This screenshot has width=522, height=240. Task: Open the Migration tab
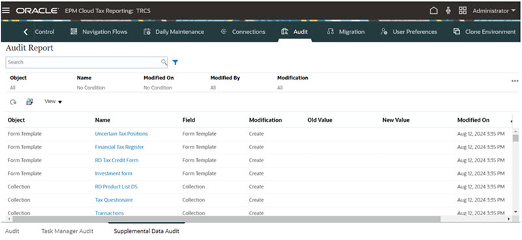pos(352,32)
